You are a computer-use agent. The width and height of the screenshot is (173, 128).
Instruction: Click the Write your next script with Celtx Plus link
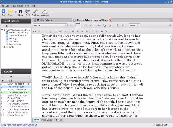pos(19,125)
